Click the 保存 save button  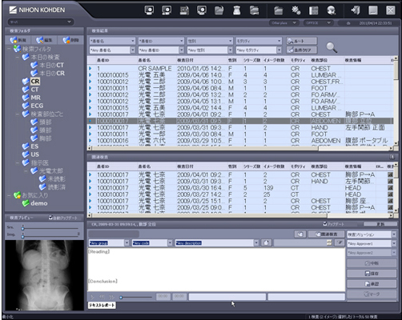pos(372,274)
